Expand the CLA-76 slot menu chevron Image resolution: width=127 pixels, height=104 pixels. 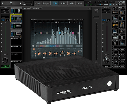[20, 23]
